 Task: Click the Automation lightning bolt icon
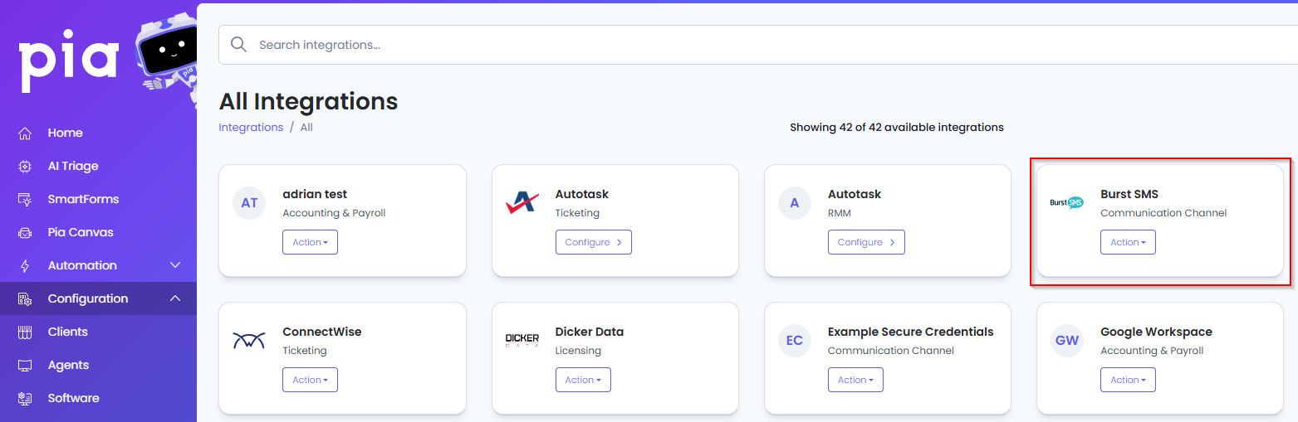coord(25,265)
